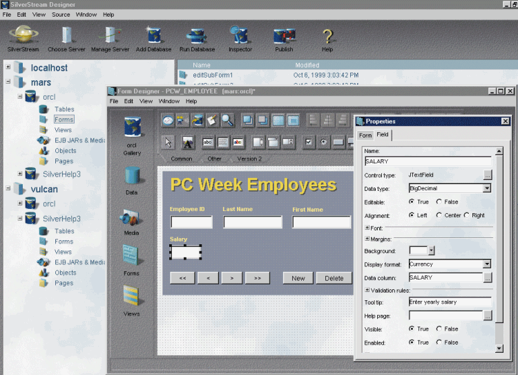Collapse the mars server node

click(x=8, y=82)
